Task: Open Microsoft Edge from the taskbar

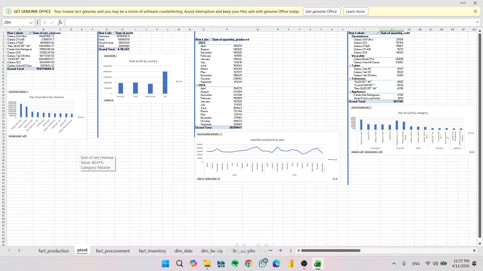Action: point(276,264)
